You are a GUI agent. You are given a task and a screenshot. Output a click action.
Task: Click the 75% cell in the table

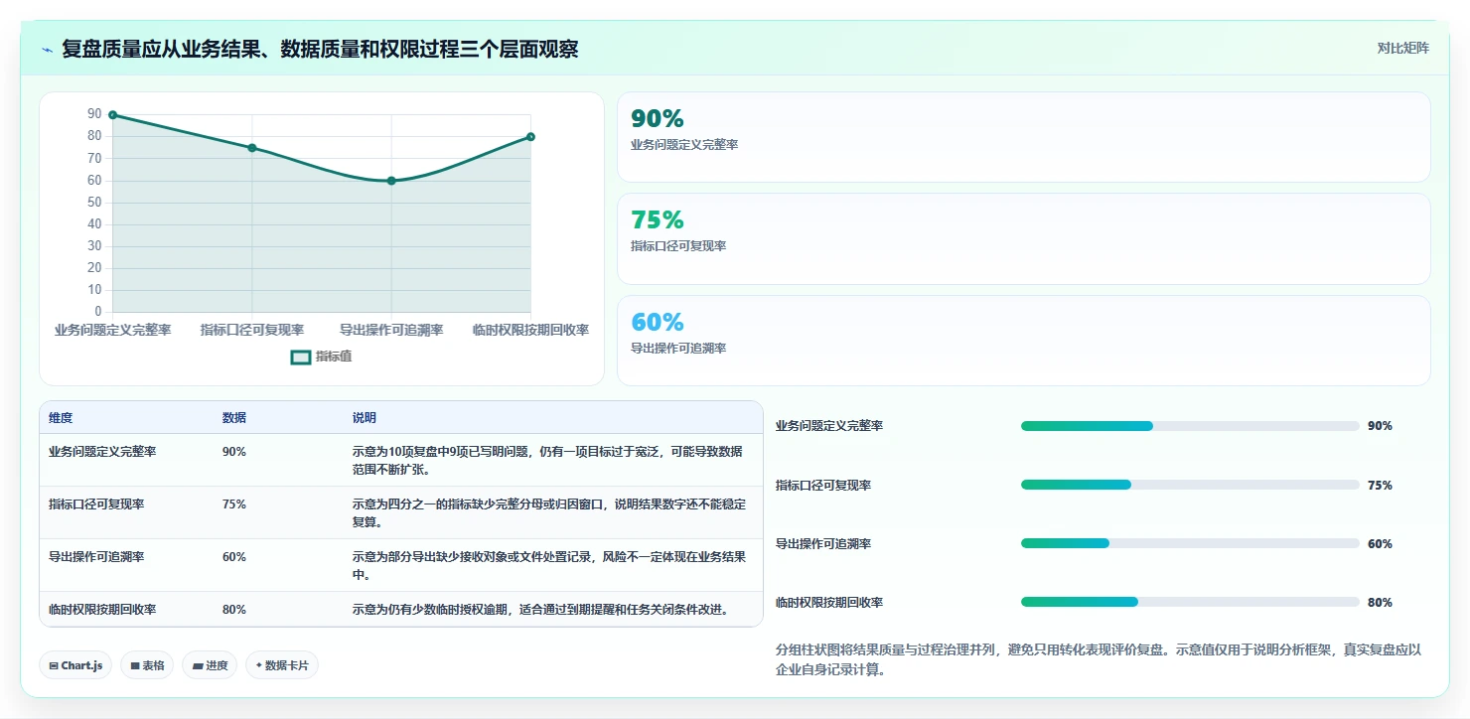click(234, 503)
